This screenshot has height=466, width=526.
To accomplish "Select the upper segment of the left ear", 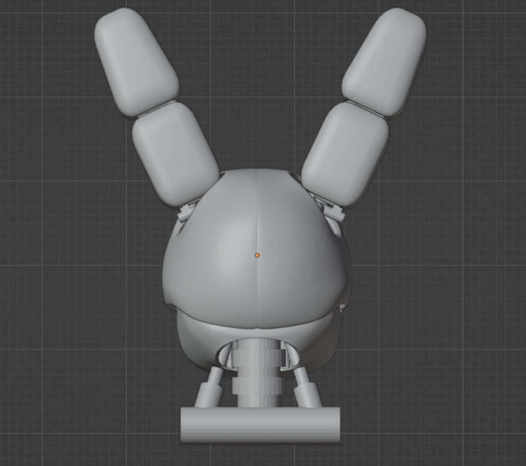I will coord(137,62).
